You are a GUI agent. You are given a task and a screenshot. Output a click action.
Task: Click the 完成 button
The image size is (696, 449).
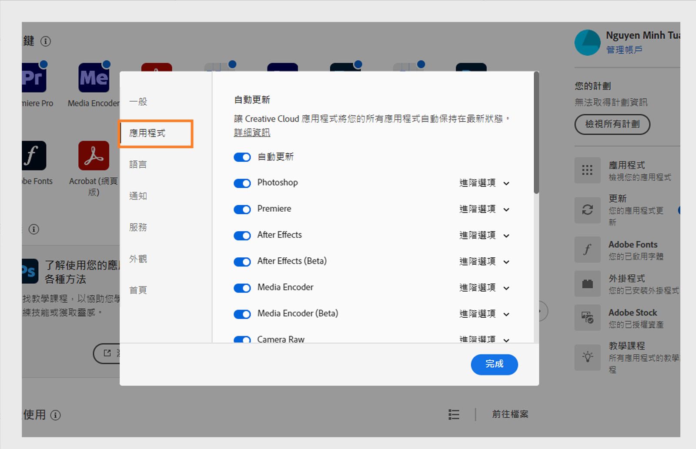[x=494, y=365]
